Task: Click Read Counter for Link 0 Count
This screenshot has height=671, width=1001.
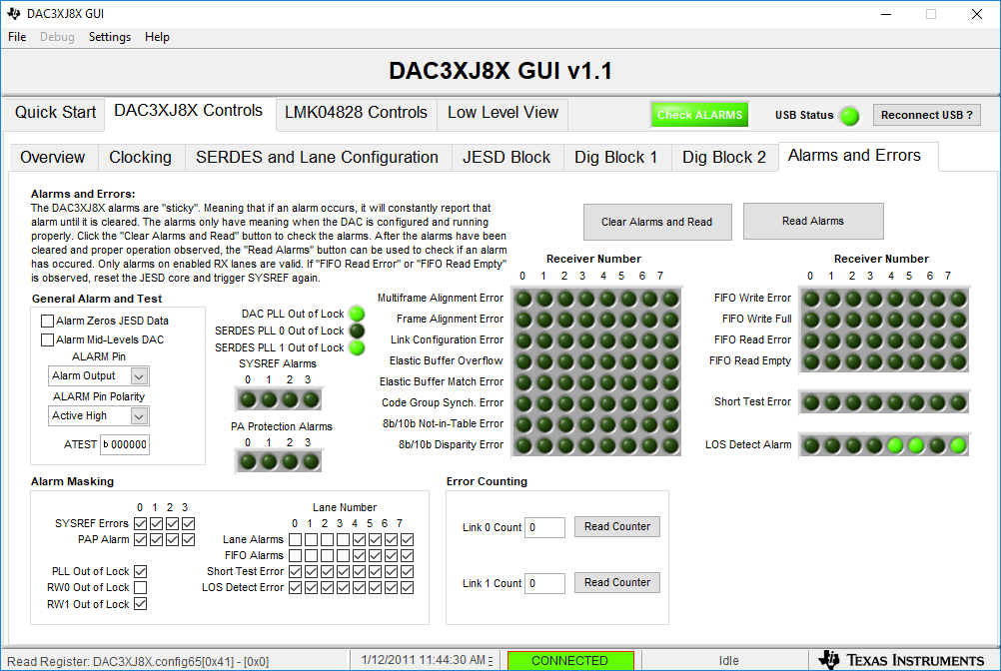Action: pos(617,527)
